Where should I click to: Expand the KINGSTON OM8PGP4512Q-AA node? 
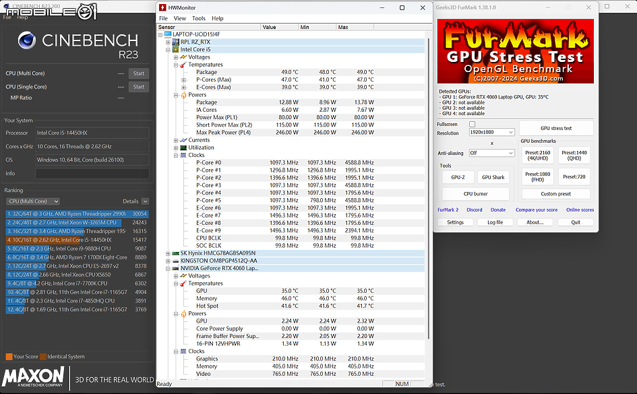click(168, 261)
